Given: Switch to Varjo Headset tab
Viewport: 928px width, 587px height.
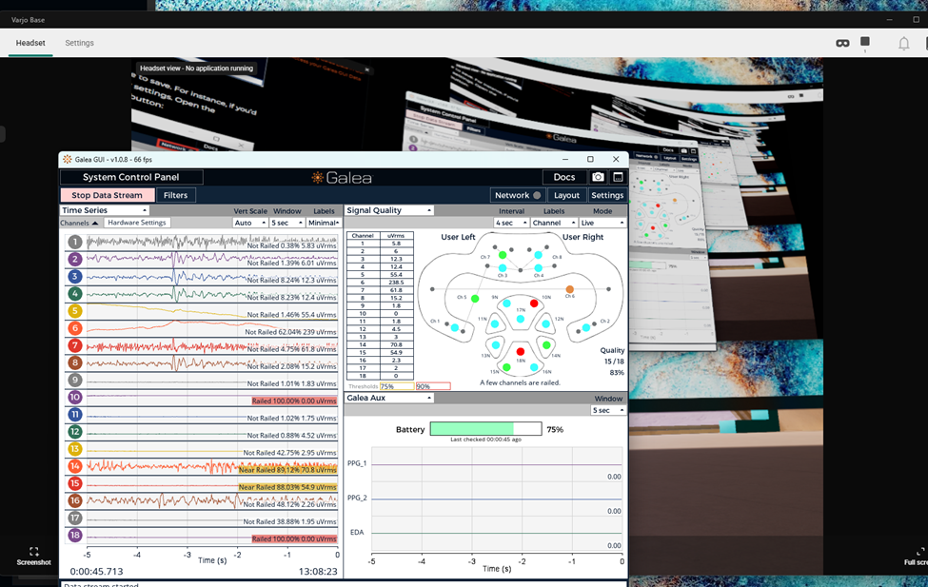Looking at the screenshot, I should tap(30, 43).
